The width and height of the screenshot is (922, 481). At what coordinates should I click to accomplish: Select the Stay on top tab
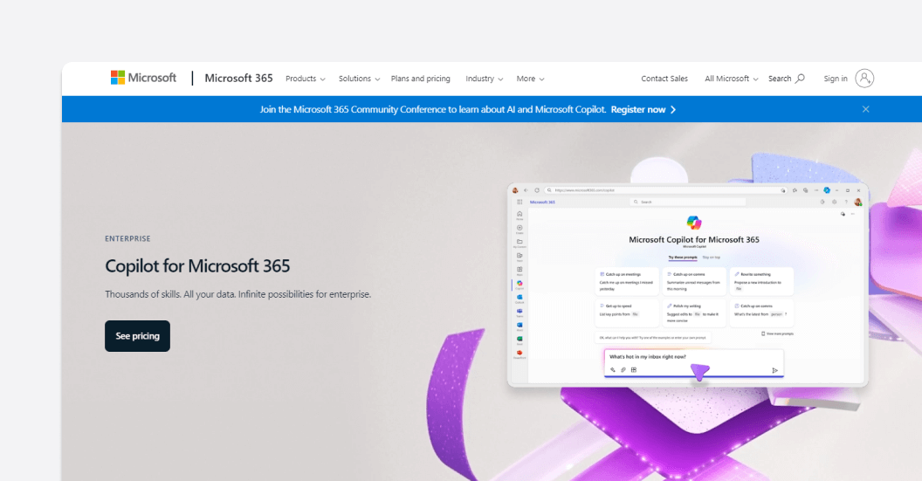tap(711, 257)
